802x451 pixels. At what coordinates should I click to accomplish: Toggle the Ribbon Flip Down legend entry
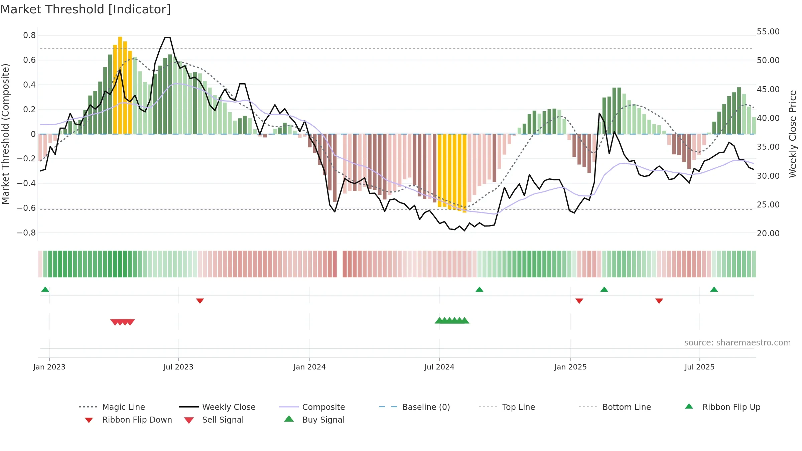(x=128, y=420)
